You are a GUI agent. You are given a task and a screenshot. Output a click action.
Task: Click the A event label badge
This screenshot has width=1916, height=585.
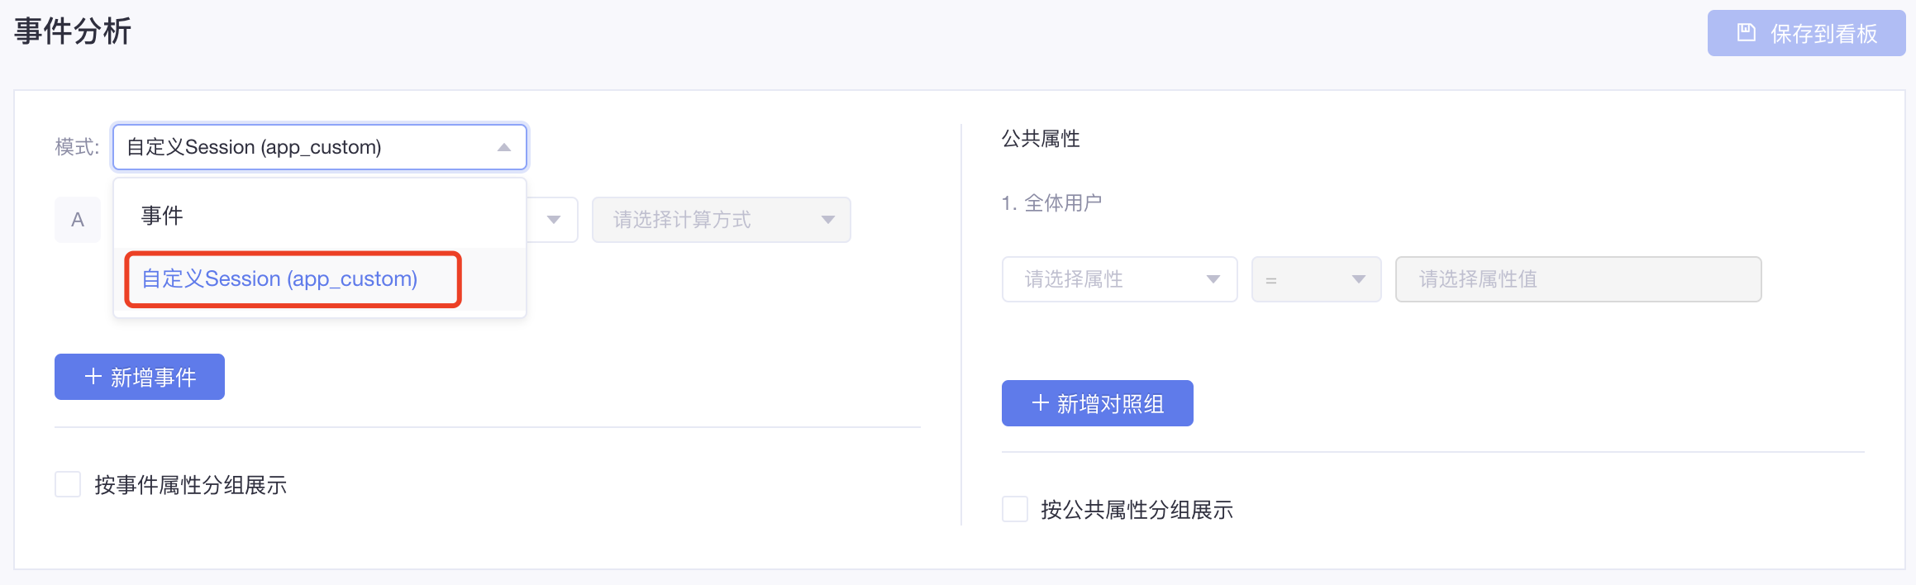click(x=78, y=220)
